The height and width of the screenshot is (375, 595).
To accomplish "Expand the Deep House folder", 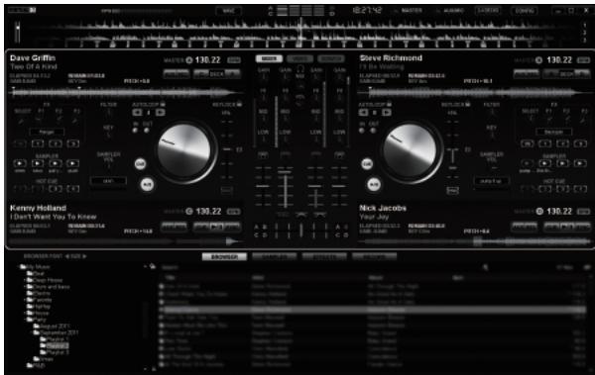I will coord(26,280).
